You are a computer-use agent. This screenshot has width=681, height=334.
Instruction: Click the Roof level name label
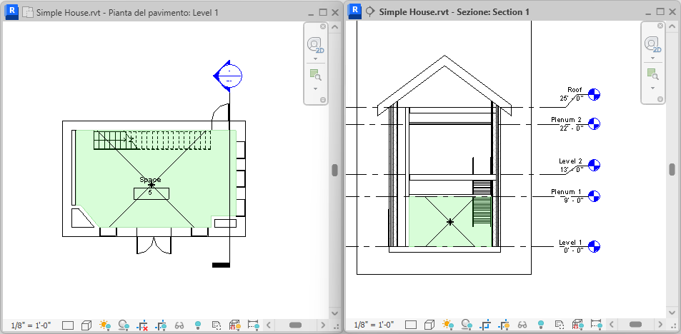(x=575, y=90)
